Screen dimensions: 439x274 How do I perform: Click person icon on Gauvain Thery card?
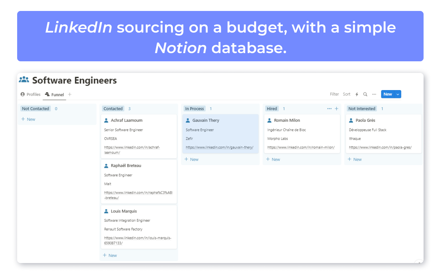pyautogui.click(x=188, y=121)
